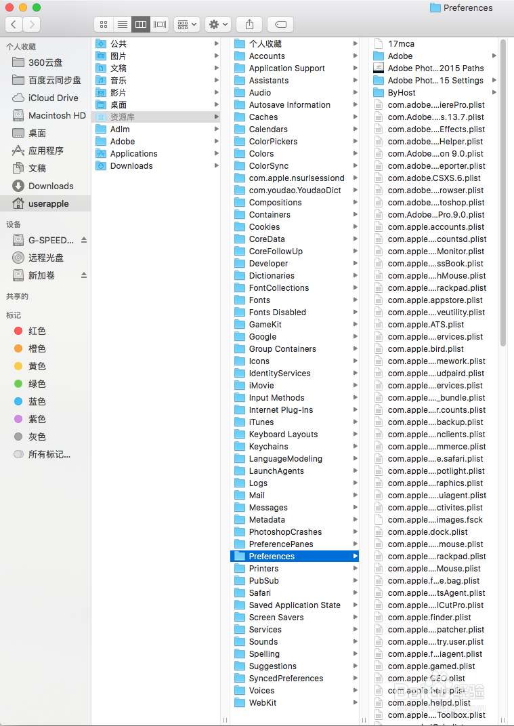Click the edit tags toolbar button
Screen dimensions: 514x726
(x=280, y=24)
